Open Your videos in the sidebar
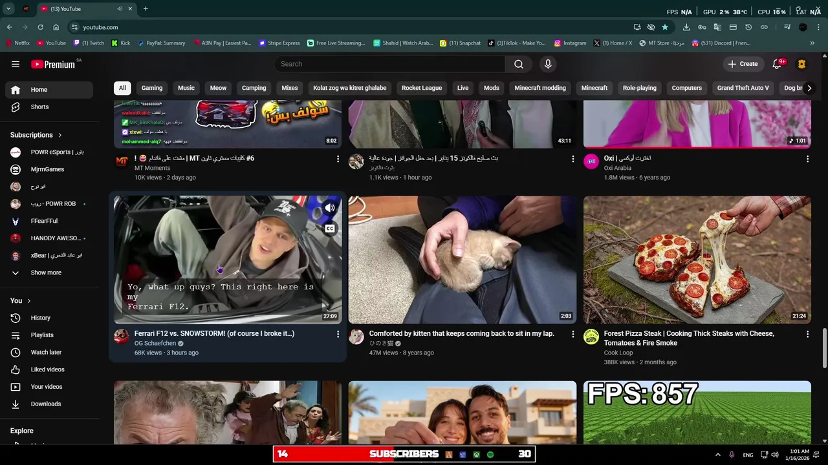 49,387
